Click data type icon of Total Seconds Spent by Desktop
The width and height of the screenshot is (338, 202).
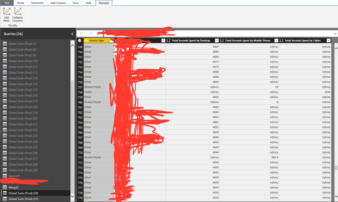tap(168, 41)
